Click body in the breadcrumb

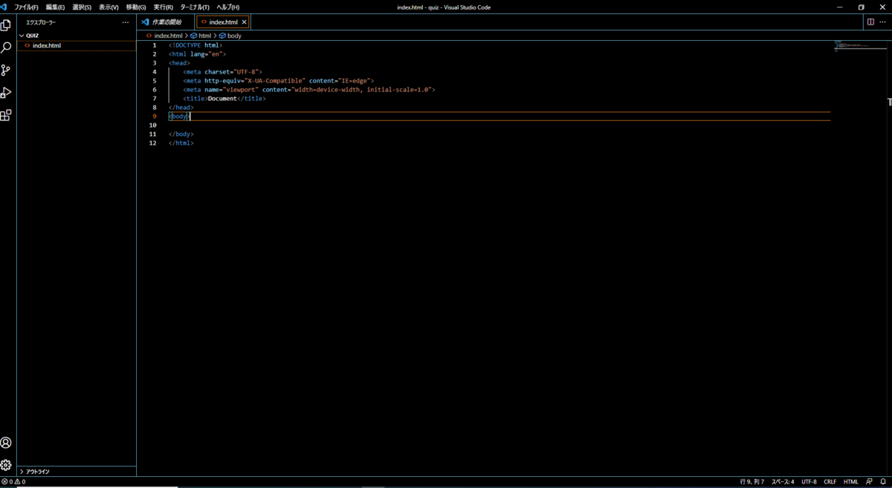(234, 36)
